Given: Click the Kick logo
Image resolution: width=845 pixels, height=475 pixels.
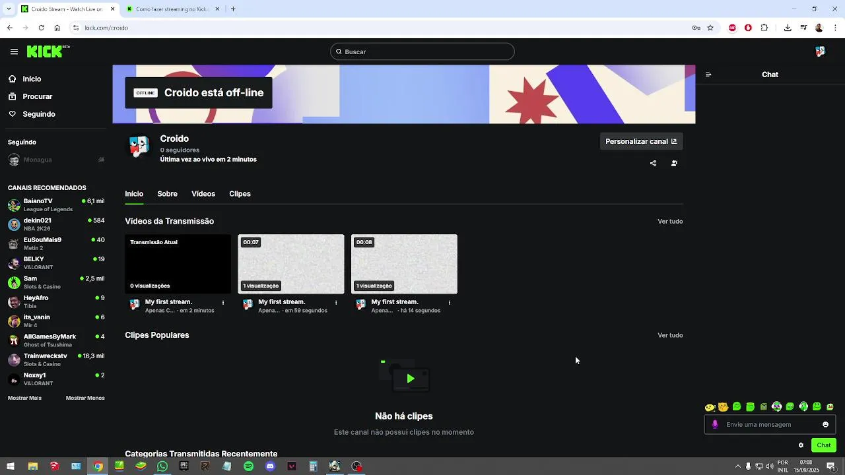Looking at the screenshot, I should [x=48, y=51].
